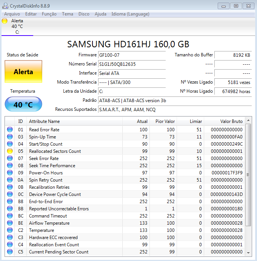
Task: Click the Pior Valor column header
Action: 163,121
